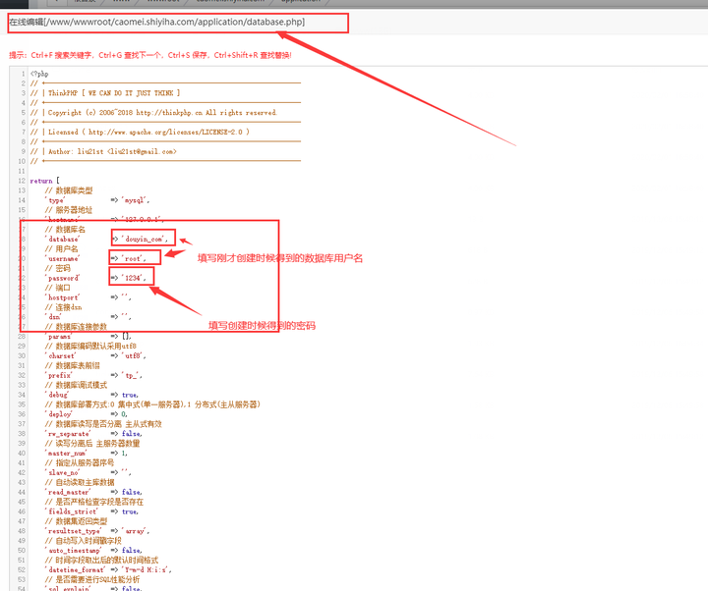Click the 'tp_' prefix value
Image resolution: width=708 pixels, height=591 pixels.
[132, 376]
